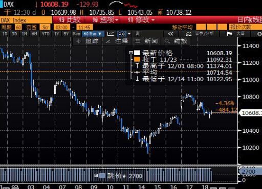Collapse panel with the double left arrows

click(x=170, y=34)
